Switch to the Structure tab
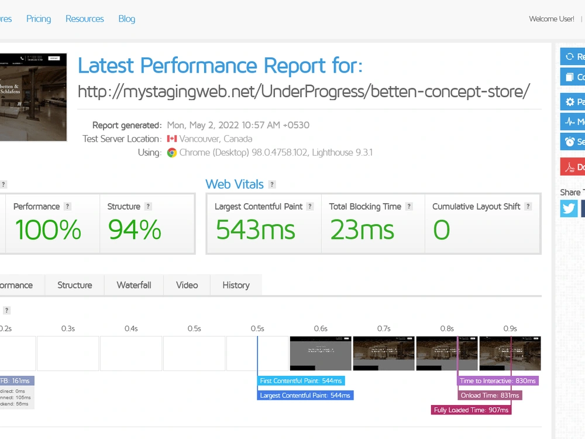This screenshot has width=585, height=439. click(x=75, y=285)
